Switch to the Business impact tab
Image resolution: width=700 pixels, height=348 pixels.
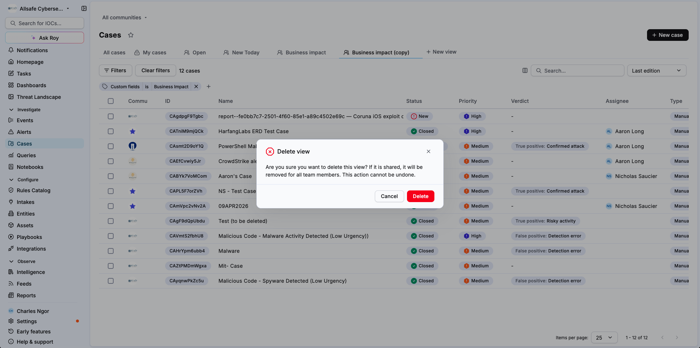(x=301, y=53)
